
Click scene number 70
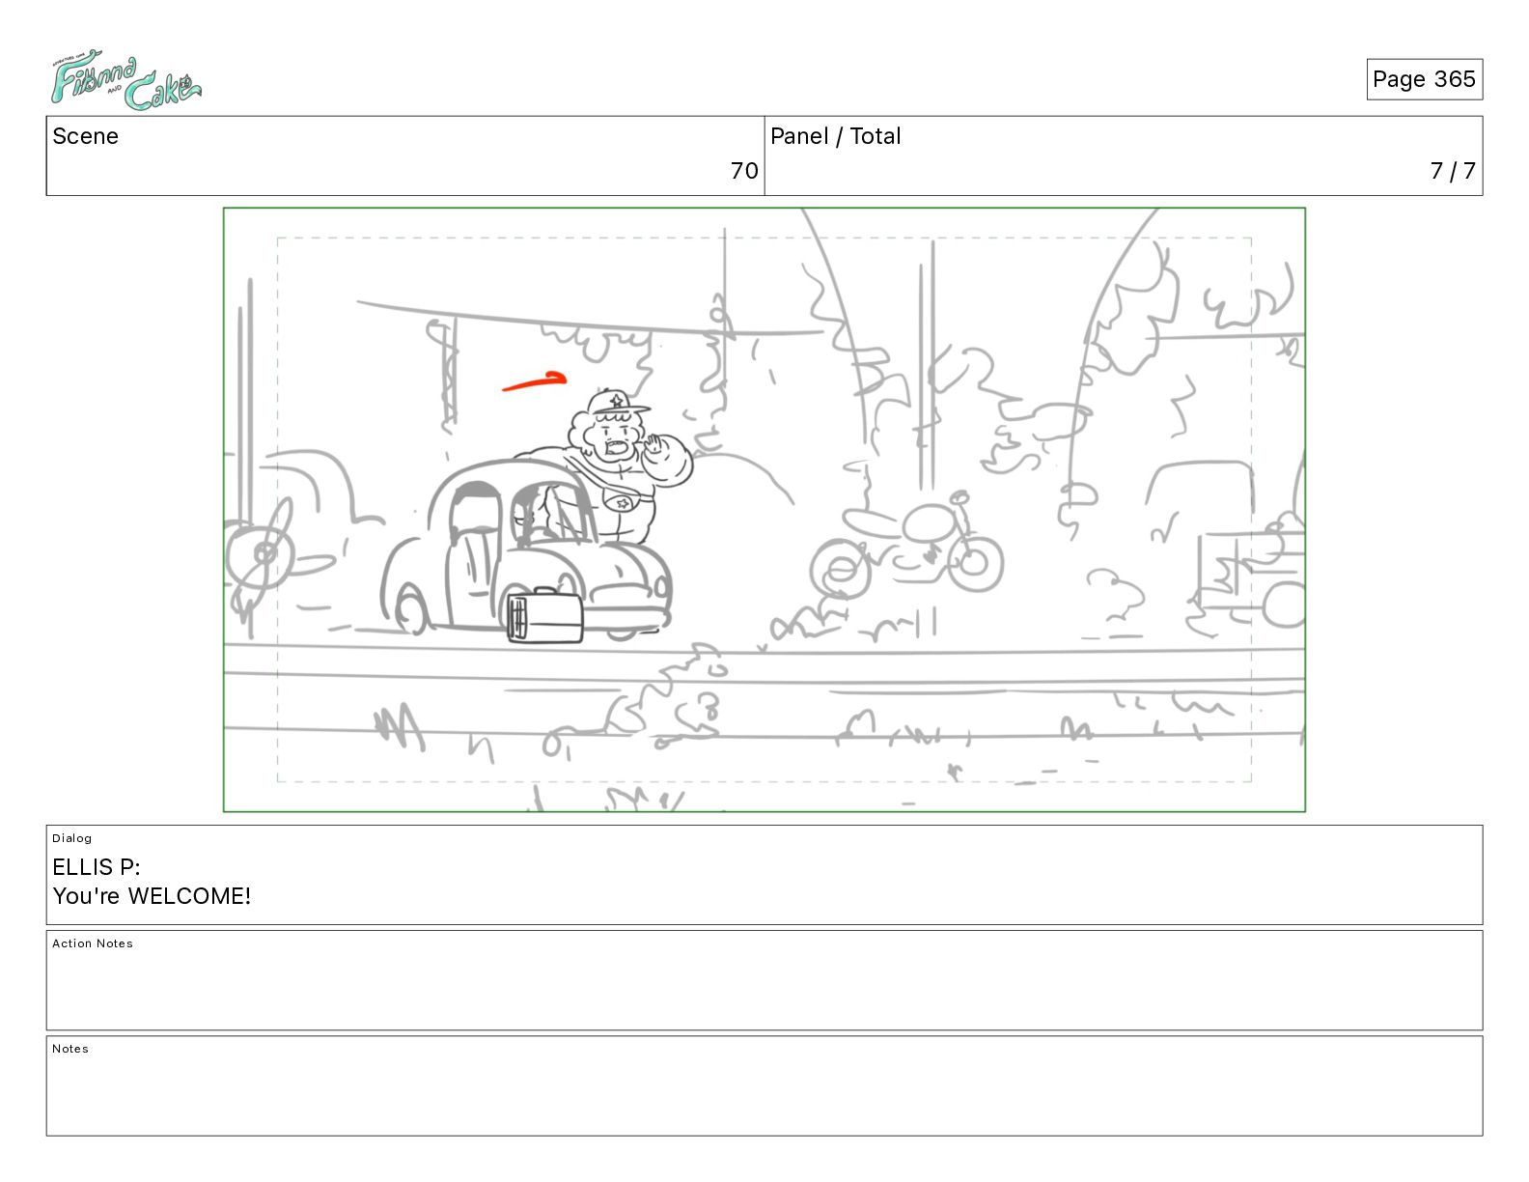point(744,171)
